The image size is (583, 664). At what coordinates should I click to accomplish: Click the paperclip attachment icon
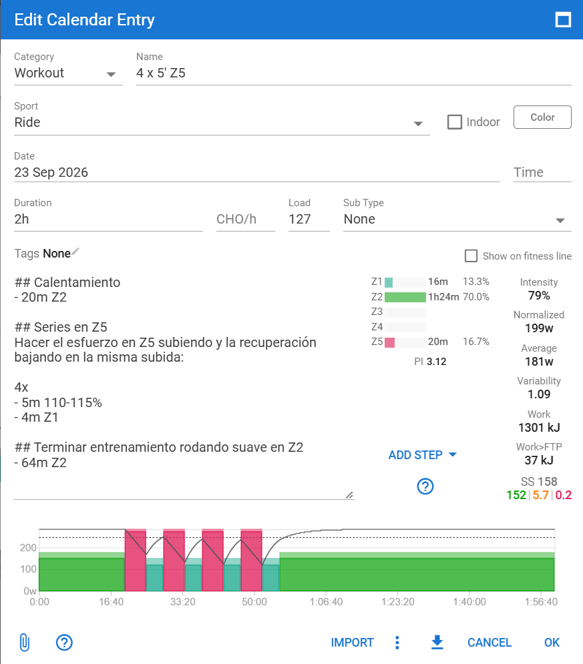coord(25,643)
